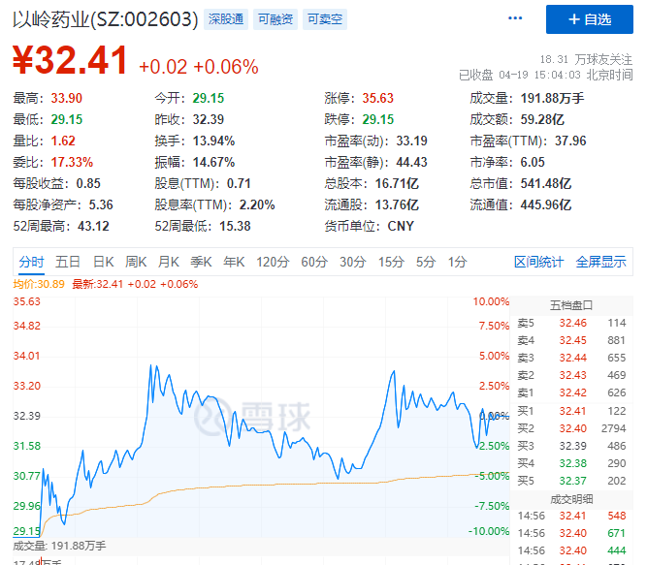Viewport: 647px width, 565px height.
Task: Click the 14:56 trade with volume 444
Action: [571, 550]
